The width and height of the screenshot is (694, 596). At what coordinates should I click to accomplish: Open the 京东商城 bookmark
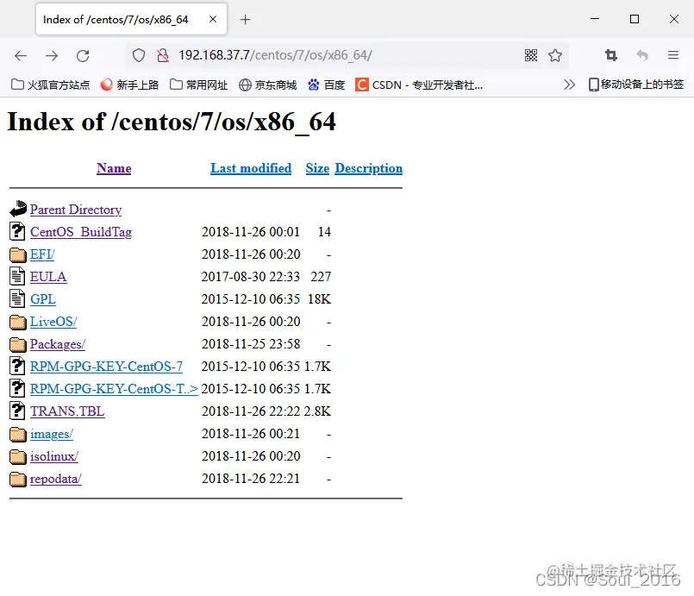point(268,85)
